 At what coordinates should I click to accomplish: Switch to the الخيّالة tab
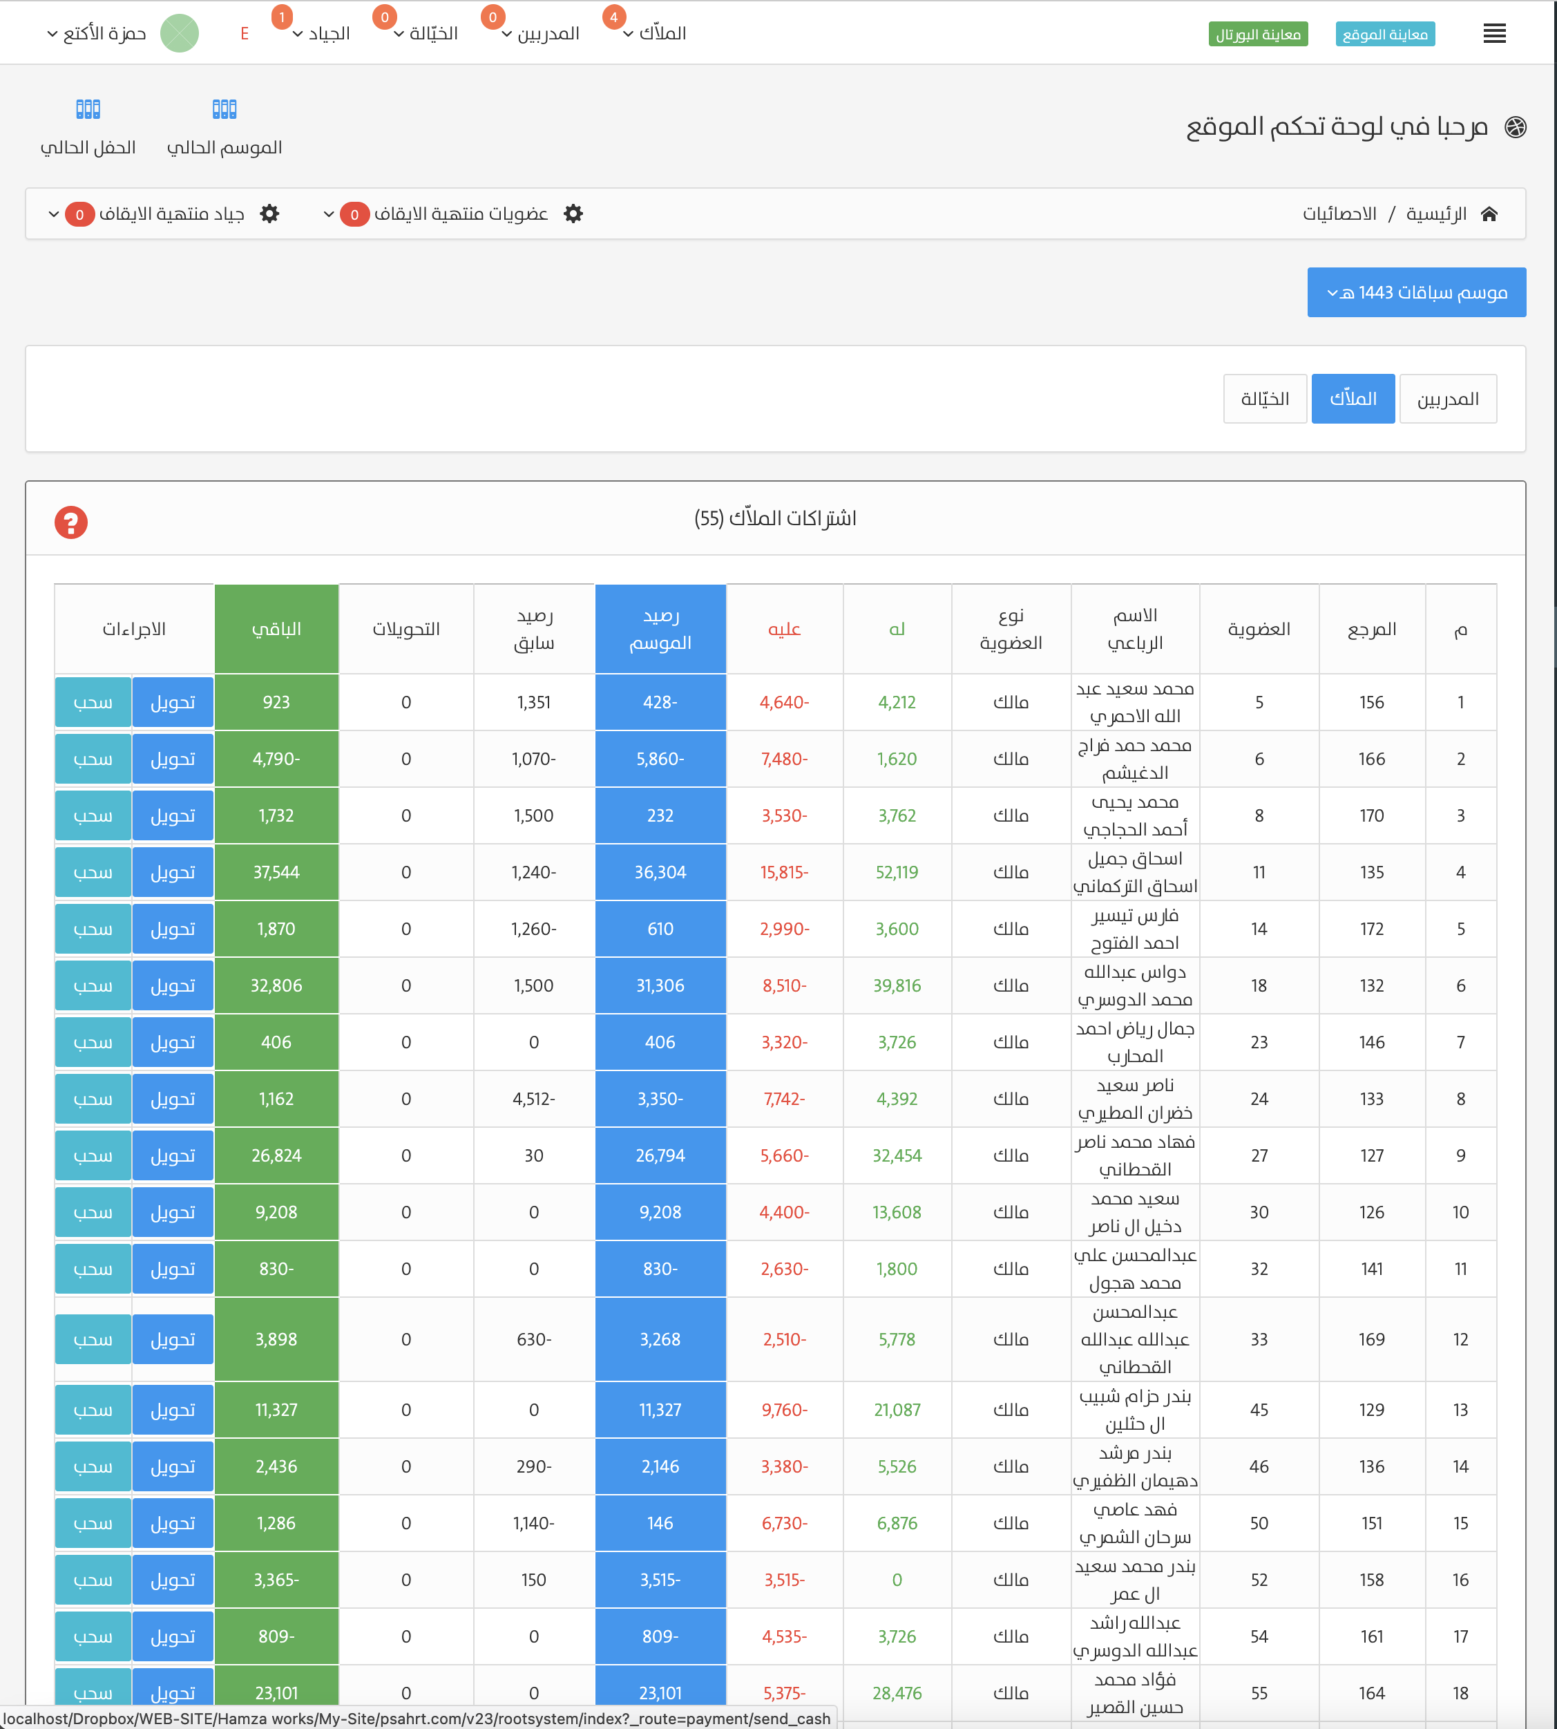coord(1264,399)
